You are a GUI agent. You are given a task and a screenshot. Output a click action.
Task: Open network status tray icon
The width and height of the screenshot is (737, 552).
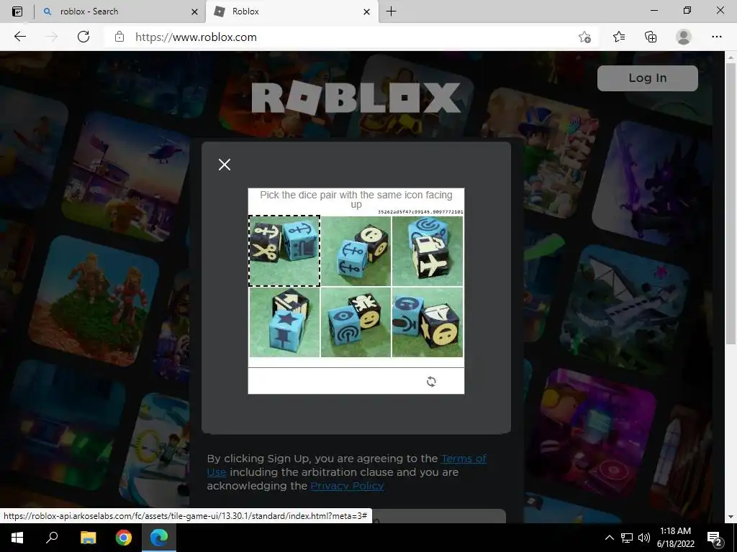pos(627,538)
